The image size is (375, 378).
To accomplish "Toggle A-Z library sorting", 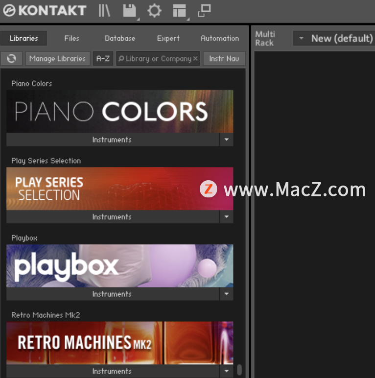I will click(103, 59).
